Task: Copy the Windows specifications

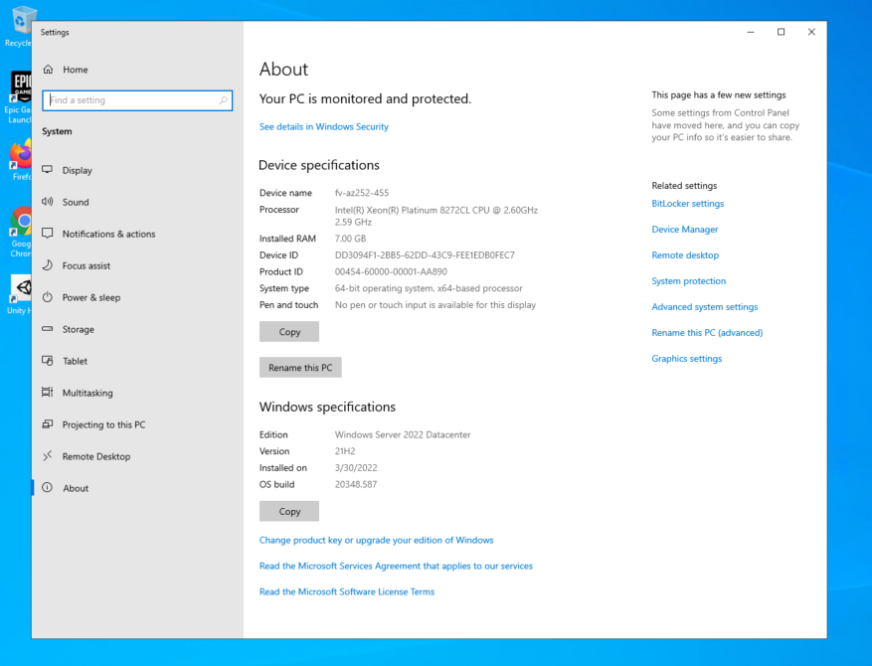Action: (289, 511)
